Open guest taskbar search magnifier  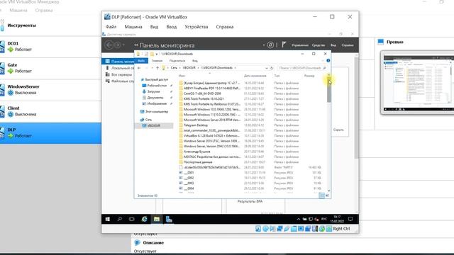[x=119, y=219]
